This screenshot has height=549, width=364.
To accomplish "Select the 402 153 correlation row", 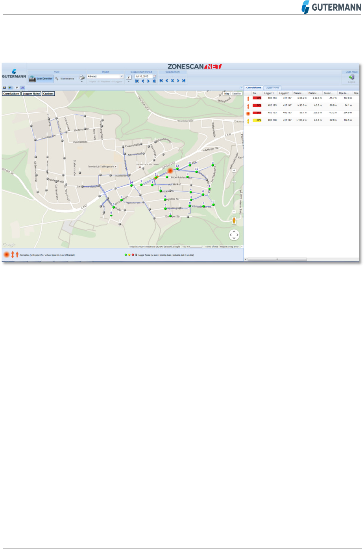I will click(301, 98).
